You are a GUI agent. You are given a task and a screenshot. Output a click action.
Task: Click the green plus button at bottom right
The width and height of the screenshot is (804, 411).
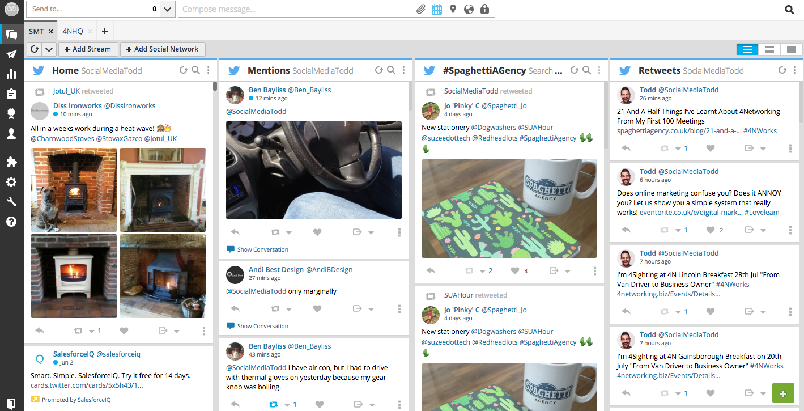pyautogui.click(x=783, y=393)
